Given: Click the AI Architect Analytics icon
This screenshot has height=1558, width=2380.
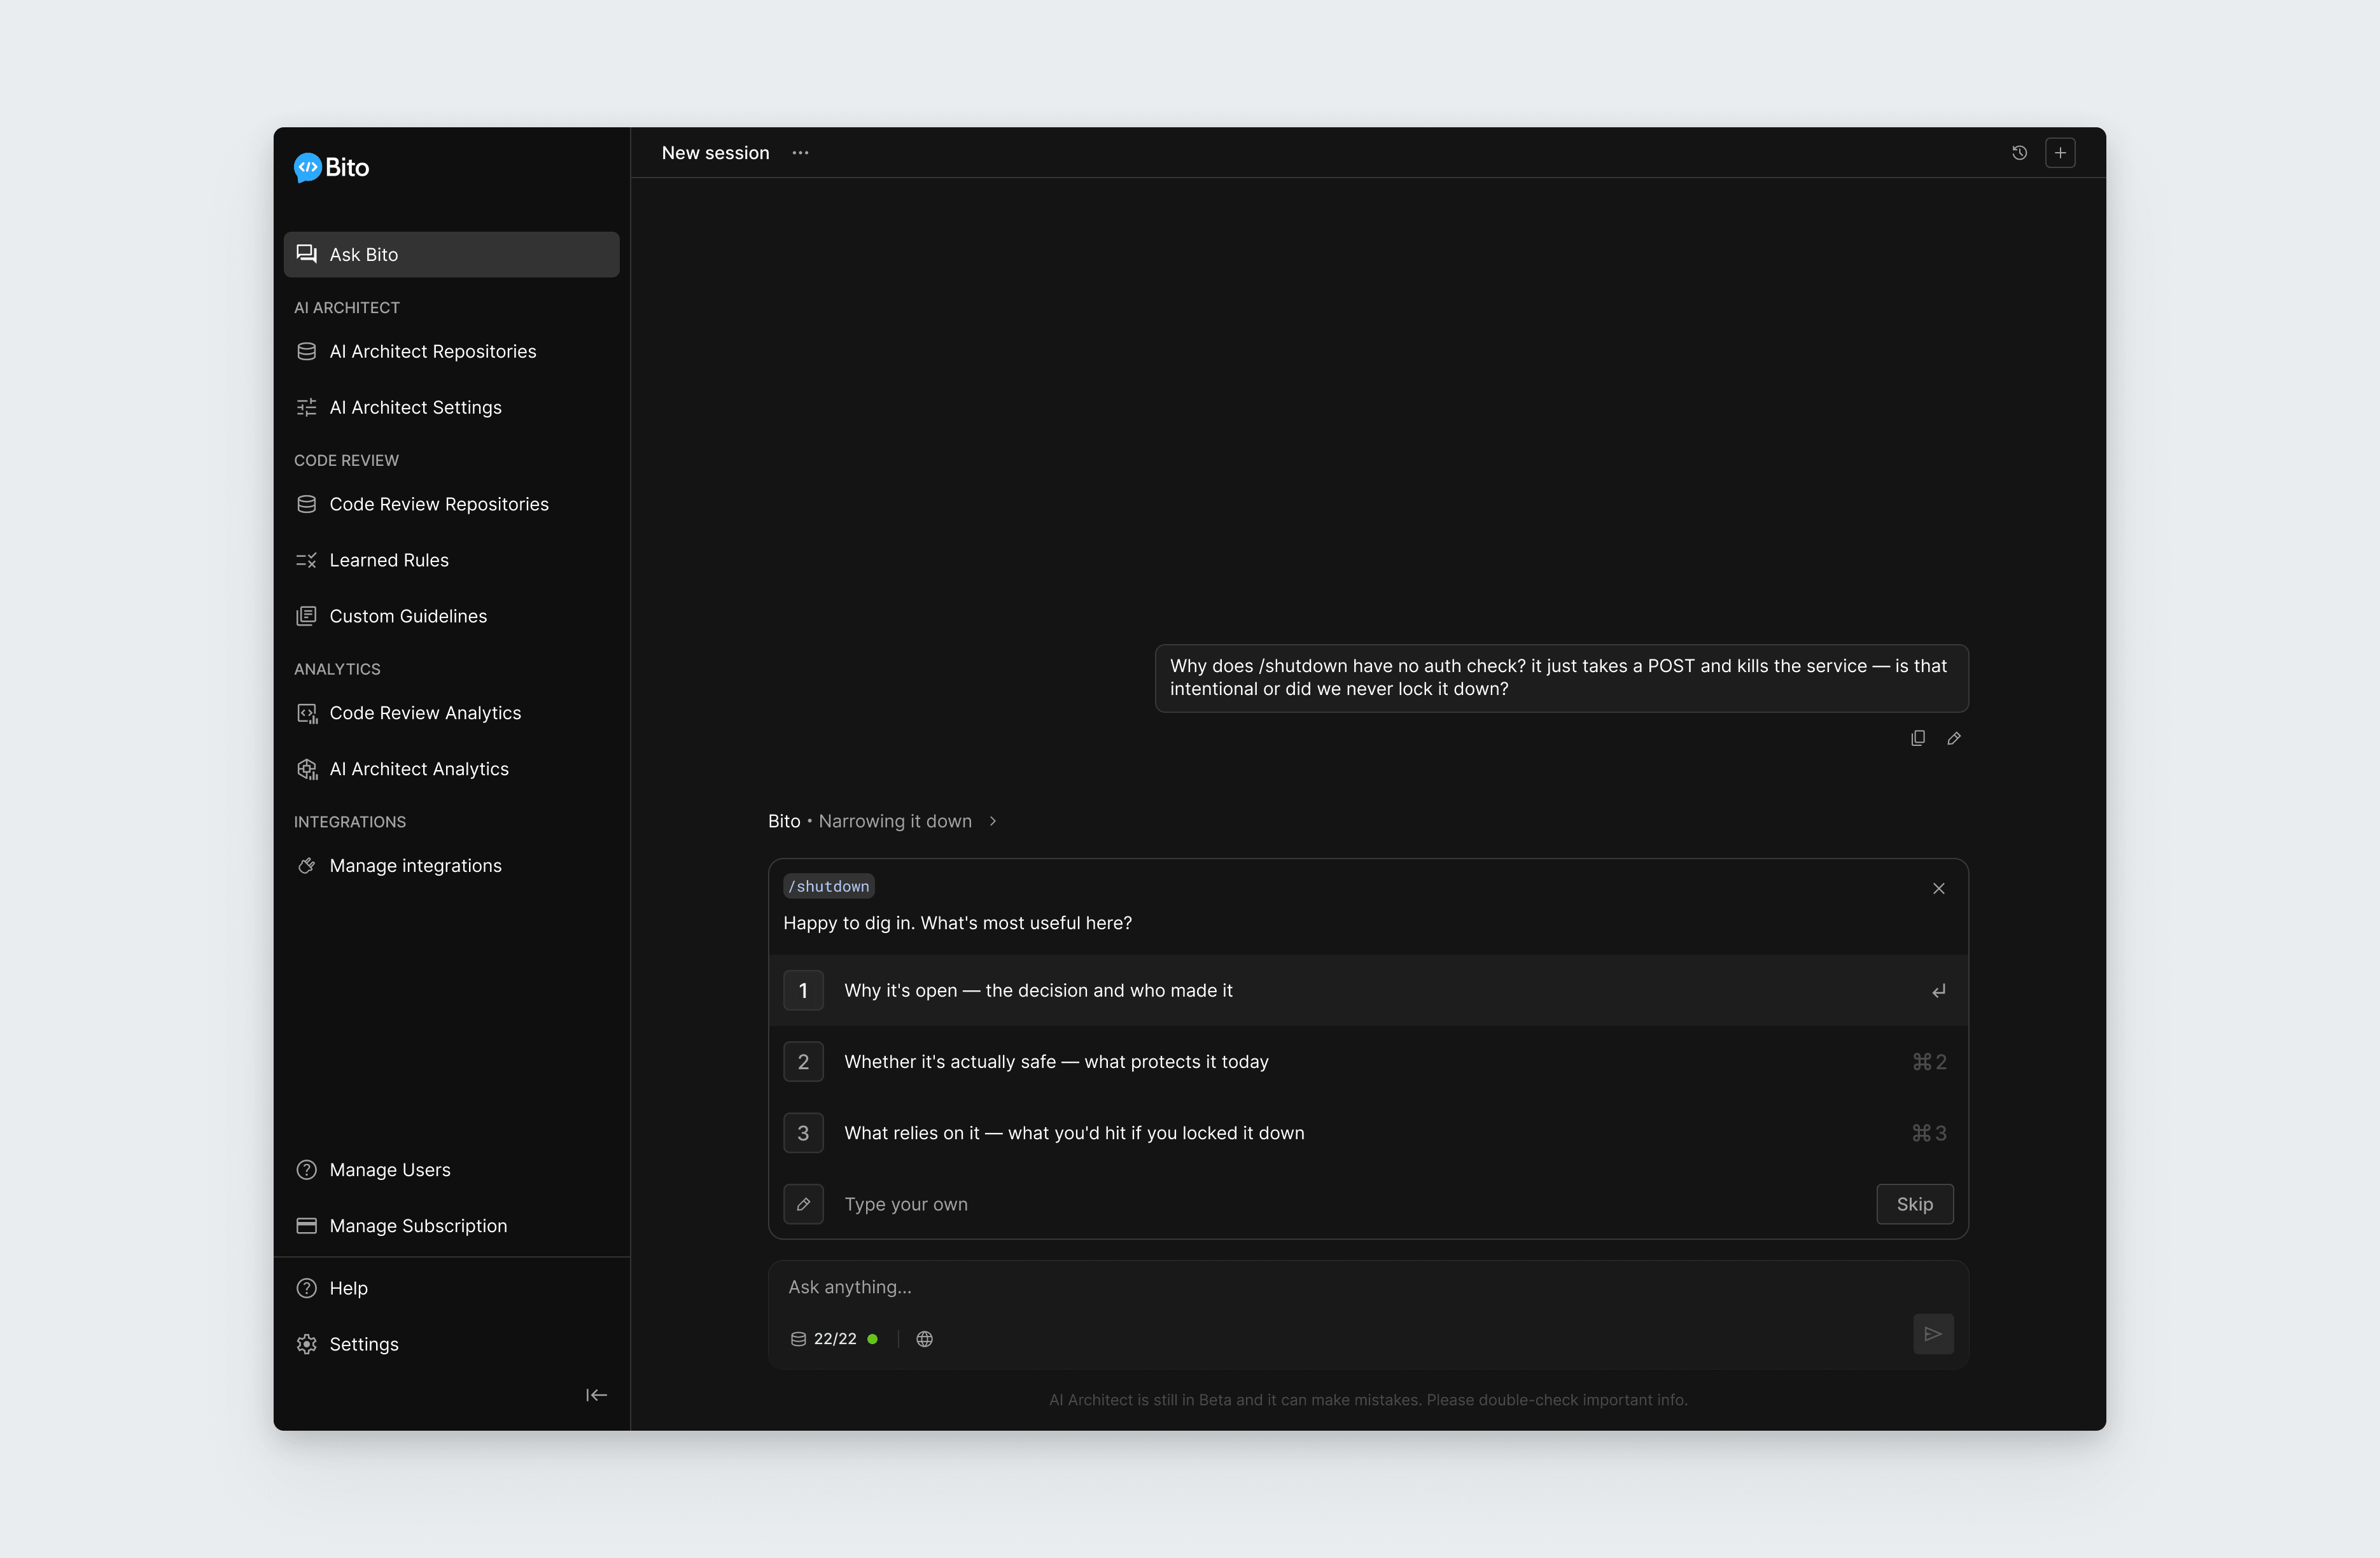Looking at the screenshot, I should 307,769.
